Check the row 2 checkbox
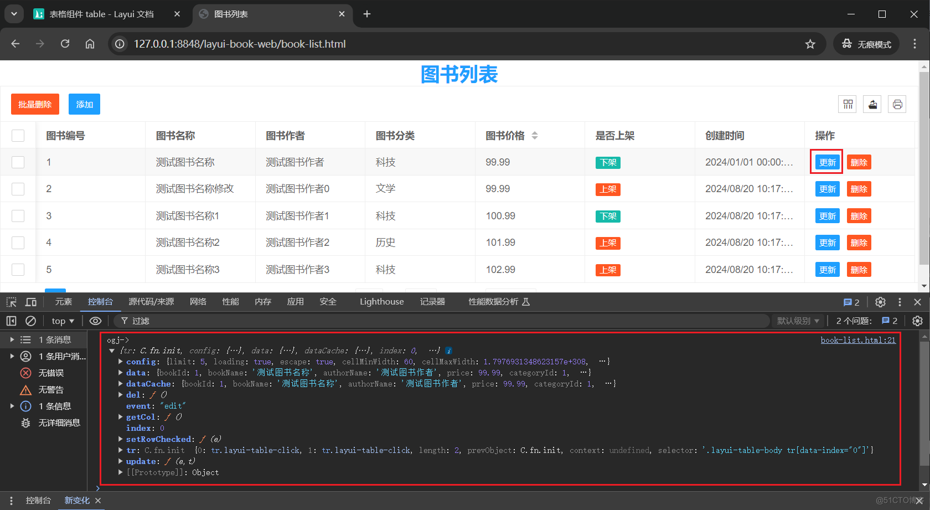The height and width of the screenshot is (510, 930). pyautogui.click(x=18, y=189)
